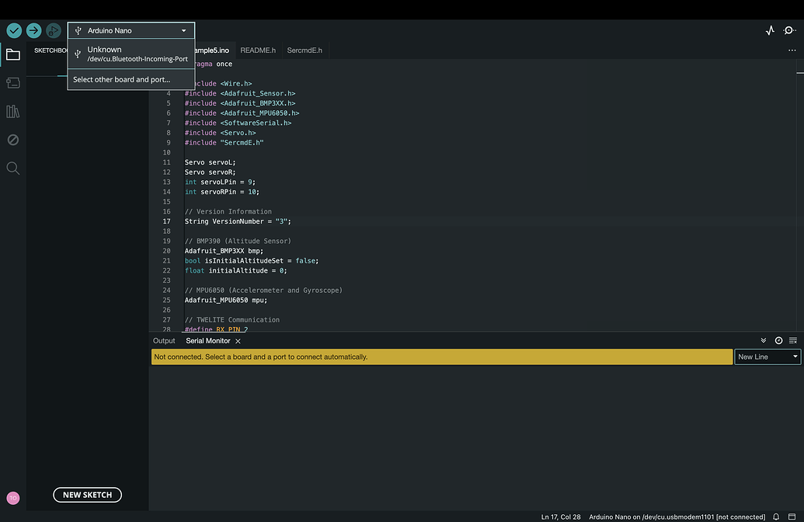The image size is (804, 522).
Task: Open the New Line ending dropdown
Action: pos(767,357)
